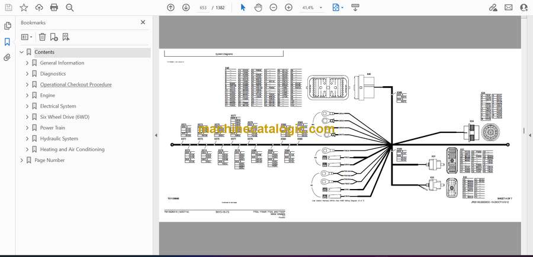The height and width of the screenshot is (257, 533).
Task: Open the Diagnostics bookmark
Action: pyautogui.click(x=53, y=74)
